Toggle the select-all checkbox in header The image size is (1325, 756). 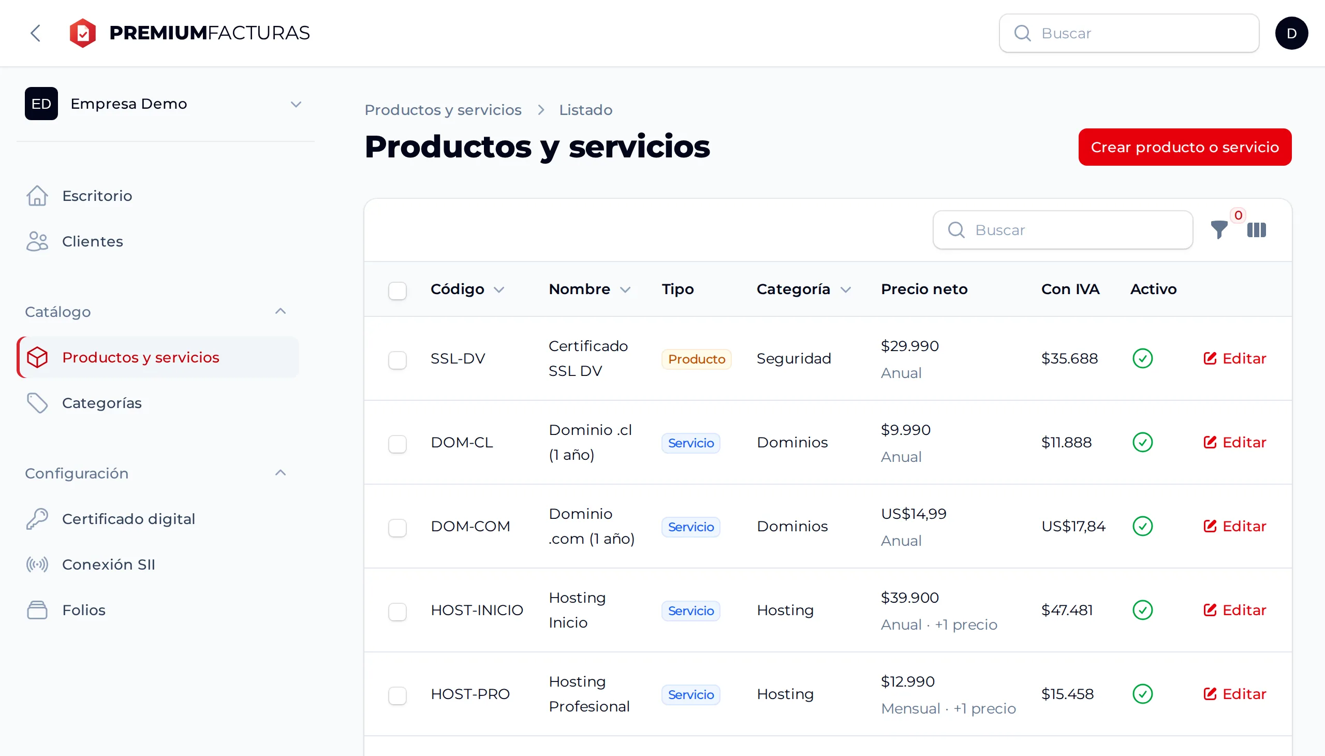coord(397,290)
